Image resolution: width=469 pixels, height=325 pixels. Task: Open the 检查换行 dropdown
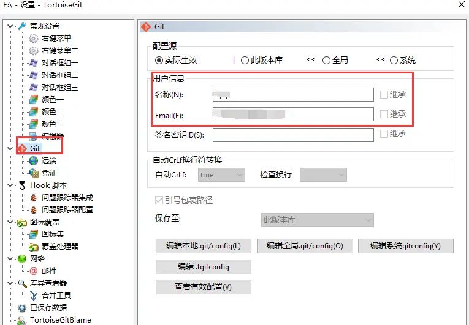coord(323,175)
